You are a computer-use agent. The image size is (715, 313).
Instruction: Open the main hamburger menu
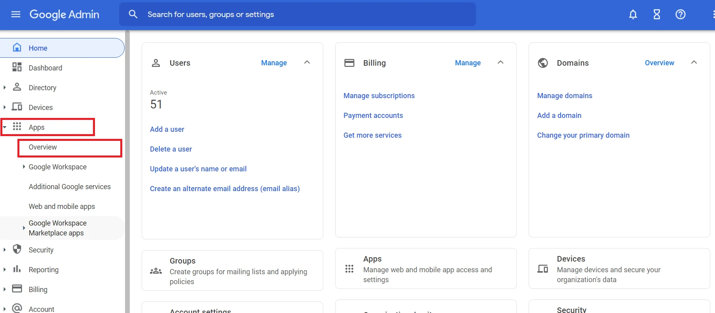point(16,15)
